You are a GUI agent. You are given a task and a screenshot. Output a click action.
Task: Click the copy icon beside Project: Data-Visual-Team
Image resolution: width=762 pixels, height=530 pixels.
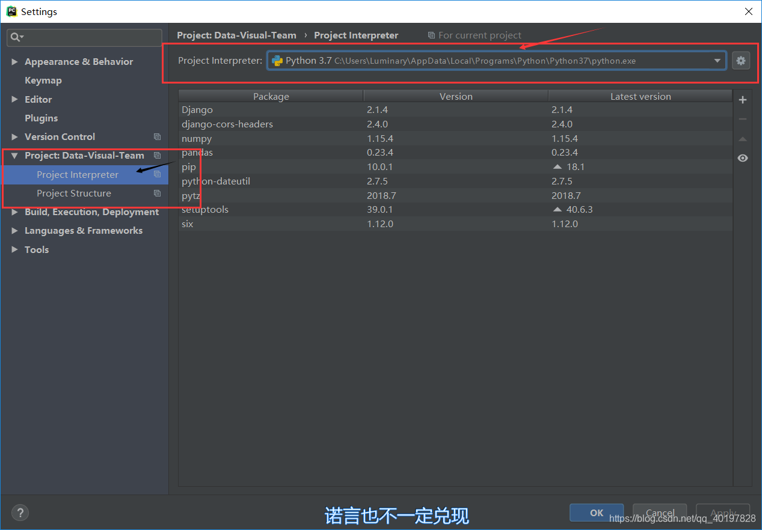click(x=157, y=156)
